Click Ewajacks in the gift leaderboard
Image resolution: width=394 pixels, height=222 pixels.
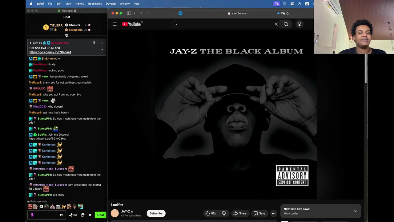pyautogui.click(x=76, y=30)
